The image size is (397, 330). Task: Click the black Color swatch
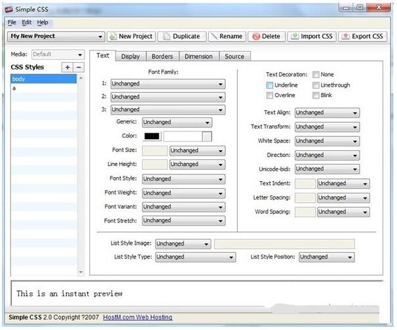[x=152, y=136]
